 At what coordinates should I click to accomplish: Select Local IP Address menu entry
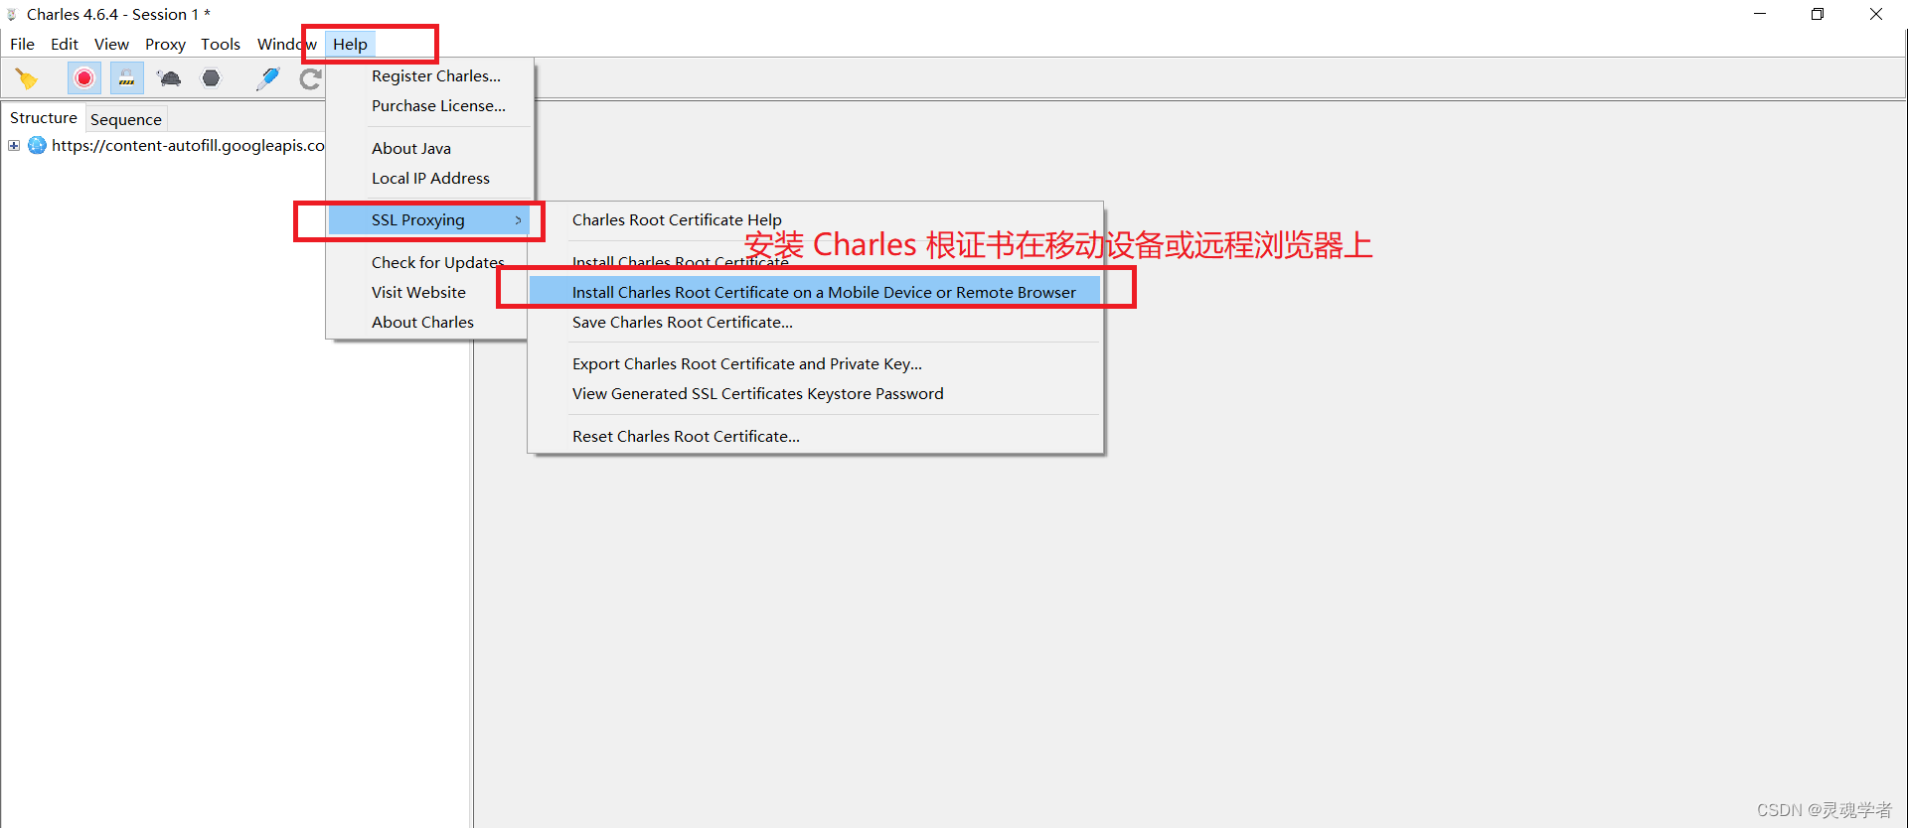tap(430, 179)
